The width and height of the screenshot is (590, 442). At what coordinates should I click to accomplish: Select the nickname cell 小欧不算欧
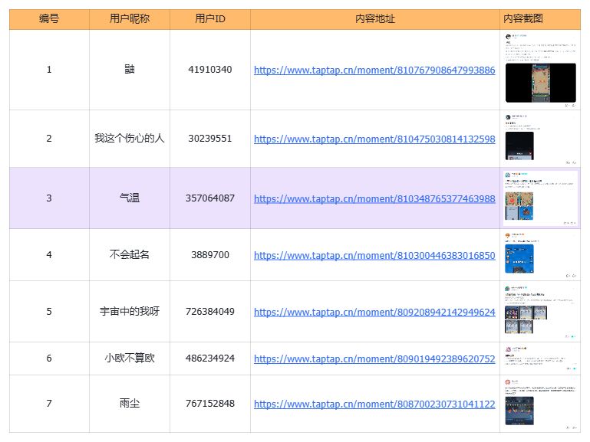click(130, 359)
